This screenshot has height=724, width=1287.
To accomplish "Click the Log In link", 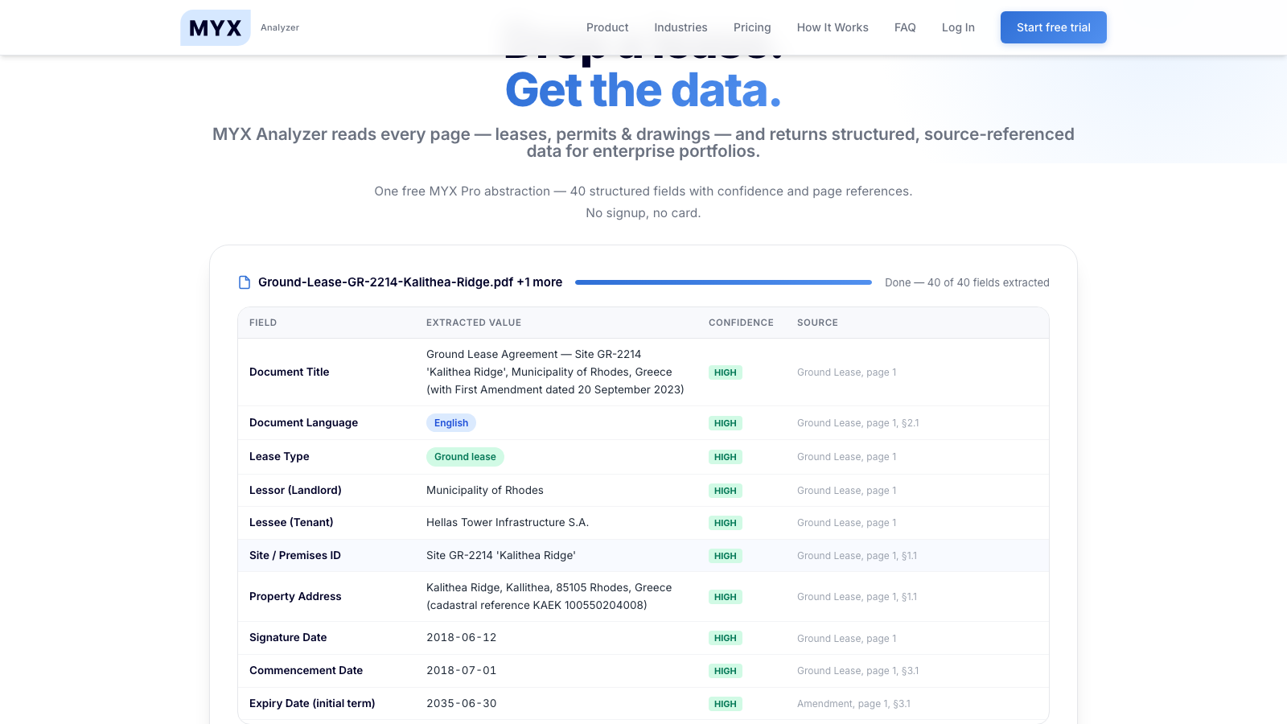I will [958, 27].
